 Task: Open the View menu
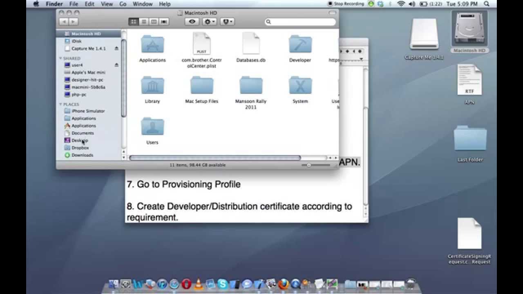click(x=107, y=4)
